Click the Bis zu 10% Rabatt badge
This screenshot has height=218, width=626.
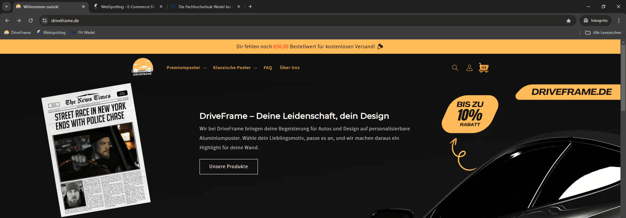coord(470,114)
